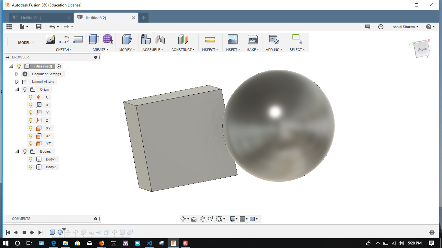
Task: Hide Body2 using its lightbulb
Action: pos(31,167)
